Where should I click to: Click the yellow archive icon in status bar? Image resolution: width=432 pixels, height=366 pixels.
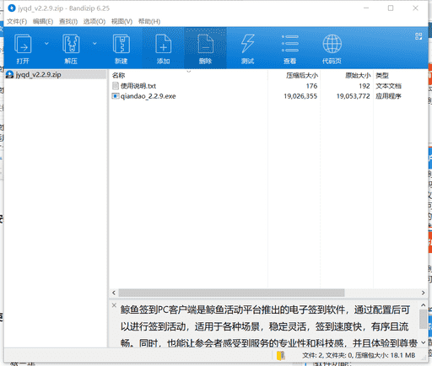tap(280, 356)
